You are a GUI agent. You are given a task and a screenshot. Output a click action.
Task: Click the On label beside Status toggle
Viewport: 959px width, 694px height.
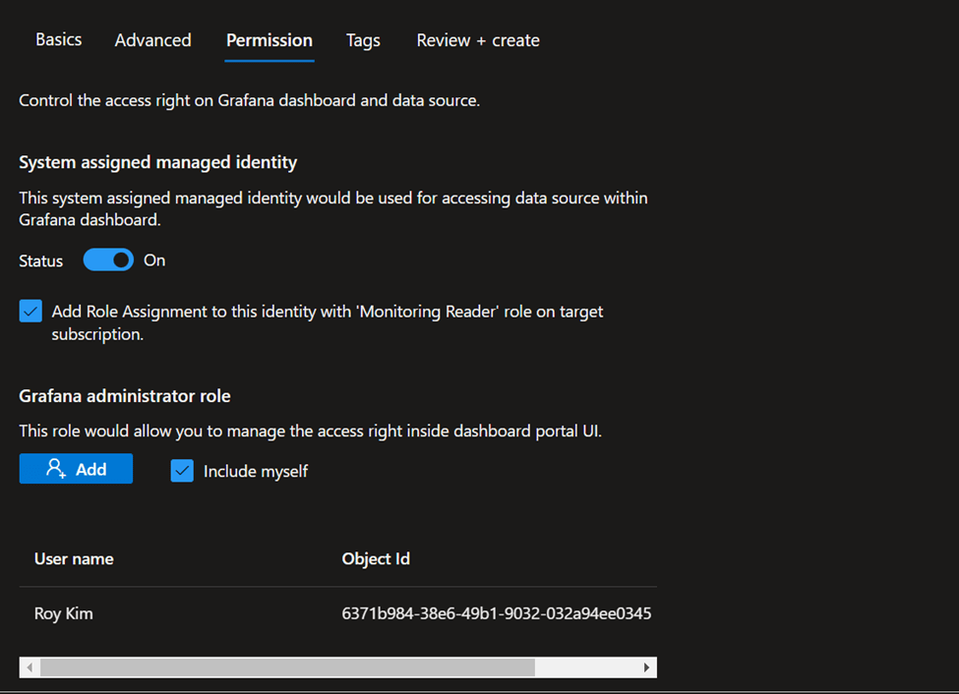tap(154, 260)
